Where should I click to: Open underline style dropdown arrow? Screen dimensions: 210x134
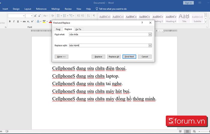pyautogui.click(x=21, y=22)
